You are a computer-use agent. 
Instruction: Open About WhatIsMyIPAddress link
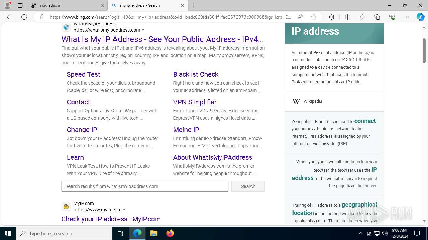coord(213,157)
